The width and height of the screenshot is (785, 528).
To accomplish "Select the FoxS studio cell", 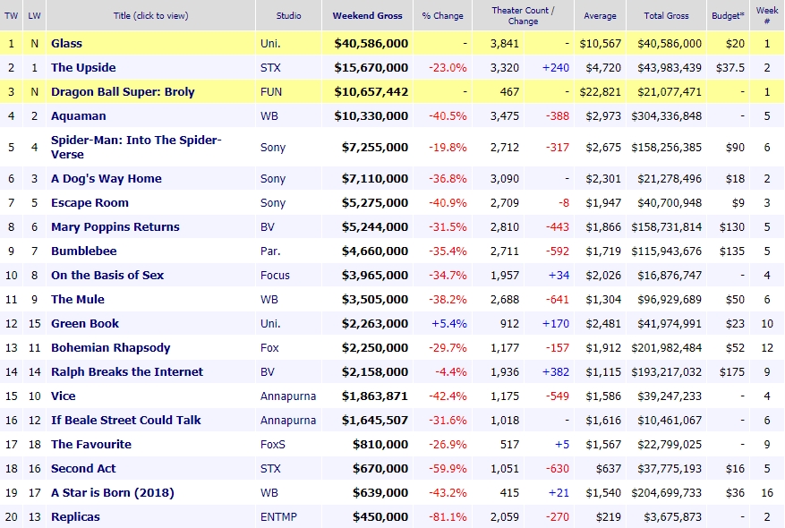I will 272,445.
